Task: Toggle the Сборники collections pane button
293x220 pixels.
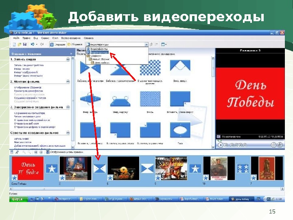Action: (x=75, y=44)
